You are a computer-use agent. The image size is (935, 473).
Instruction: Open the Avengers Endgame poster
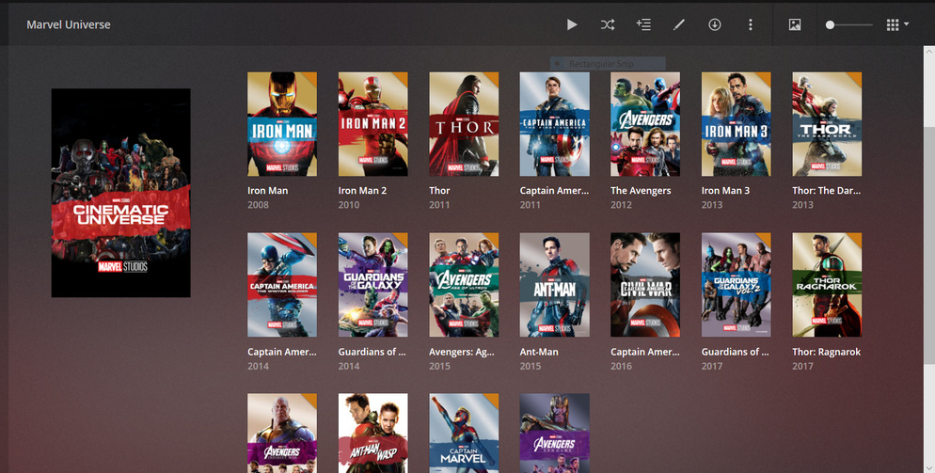click(x=555, y=434)
